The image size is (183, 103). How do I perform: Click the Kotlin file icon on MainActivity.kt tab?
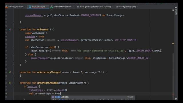click(30, 7)
